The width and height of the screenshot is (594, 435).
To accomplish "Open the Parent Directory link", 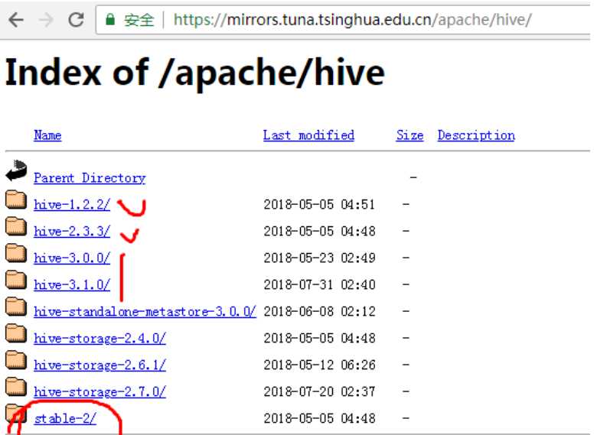I will (90, 178).
